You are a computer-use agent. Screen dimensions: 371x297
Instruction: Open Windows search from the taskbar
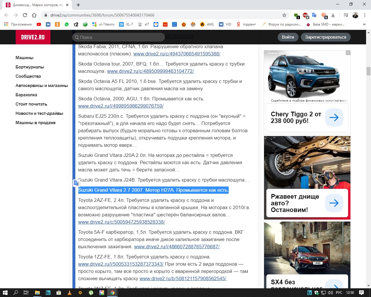[x=16, y=293]
